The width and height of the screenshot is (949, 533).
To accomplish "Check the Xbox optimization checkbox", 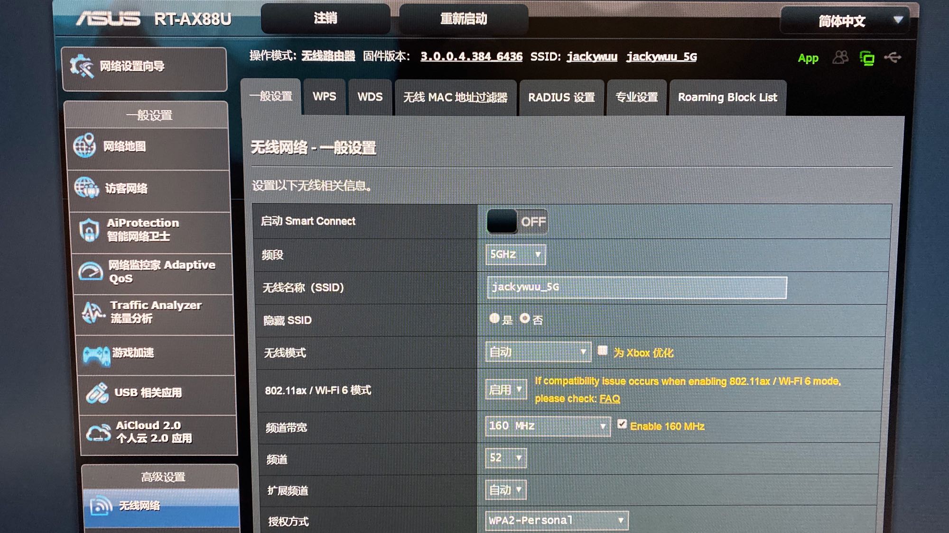I will (602, 351).
